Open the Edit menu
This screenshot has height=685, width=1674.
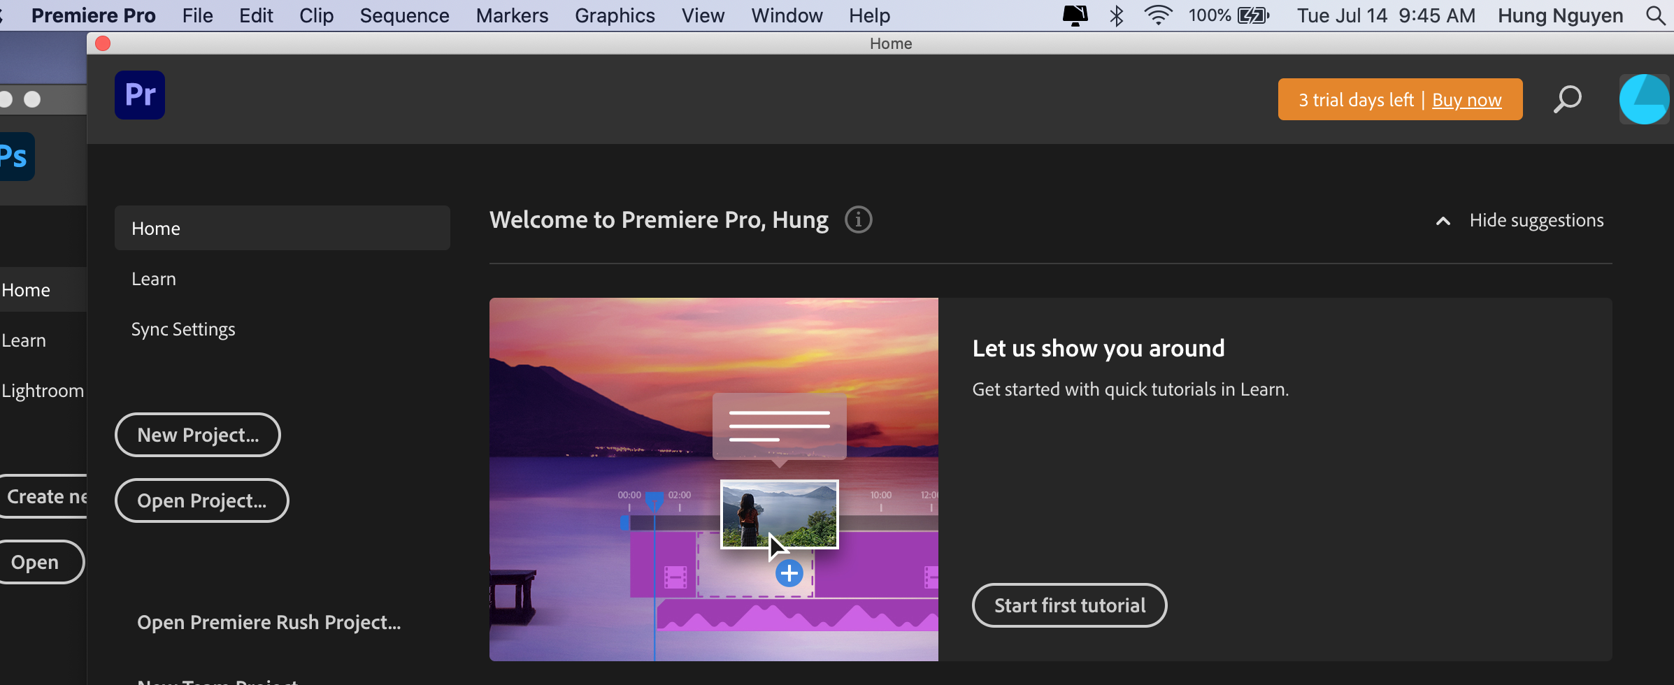click(x=256, y=15)
